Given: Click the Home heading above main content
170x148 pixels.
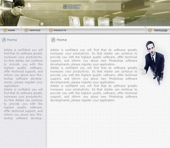Looking at the screenshot, I should [62, 40].
